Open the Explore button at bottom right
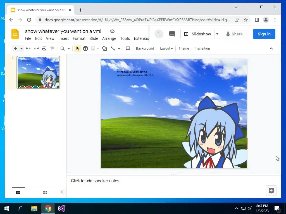 (271, 191)
